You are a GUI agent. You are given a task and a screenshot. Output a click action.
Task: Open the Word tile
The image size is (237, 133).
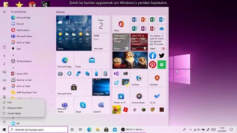(x=134, y=20)
